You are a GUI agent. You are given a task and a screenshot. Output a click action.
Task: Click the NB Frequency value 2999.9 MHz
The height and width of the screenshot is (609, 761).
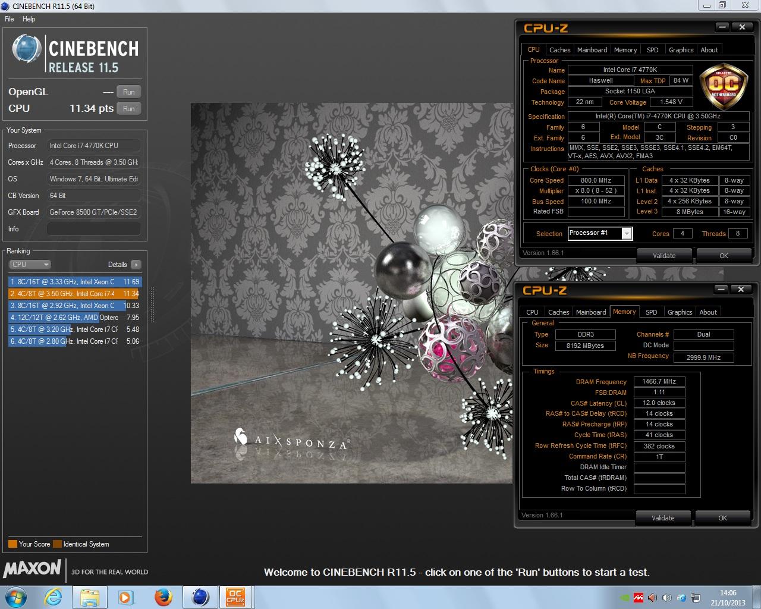click(703, 357)
